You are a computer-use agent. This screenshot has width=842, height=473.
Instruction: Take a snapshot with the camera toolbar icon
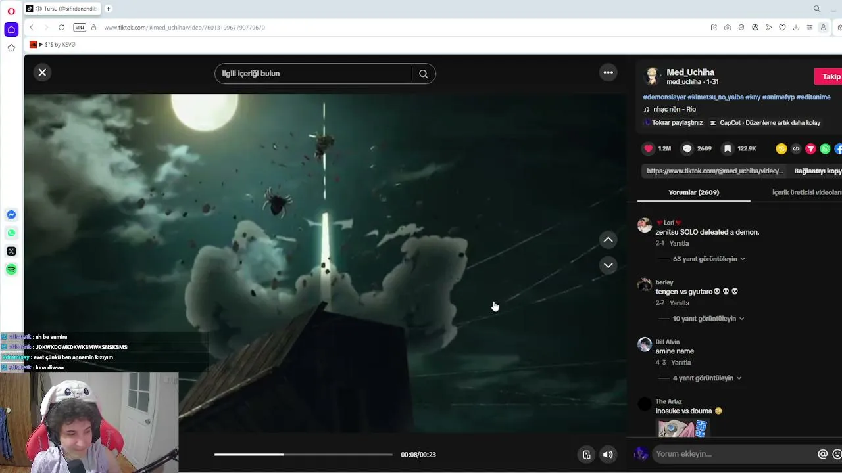728,28
